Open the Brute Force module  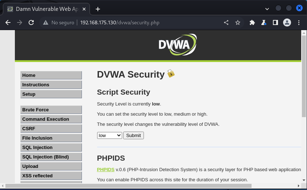tap(51, 110)
